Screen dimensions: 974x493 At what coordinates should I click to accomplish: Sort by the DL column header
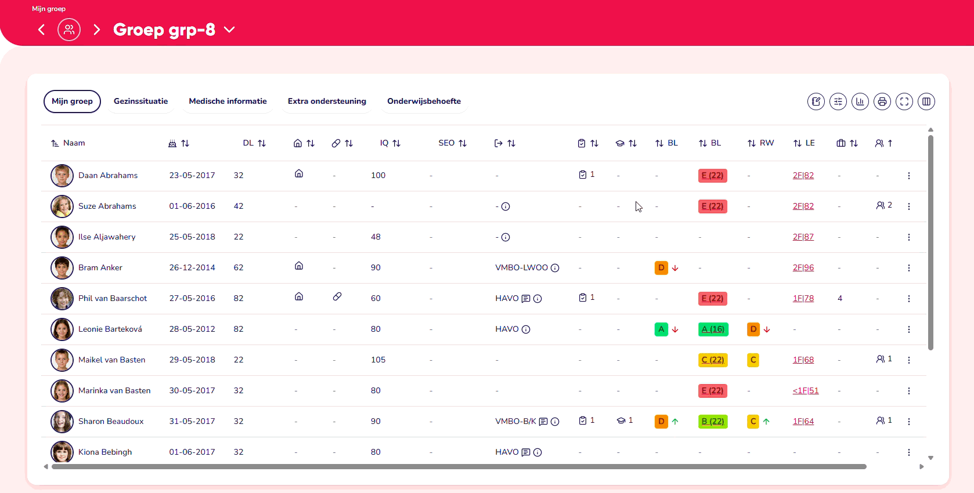point(254,143)
